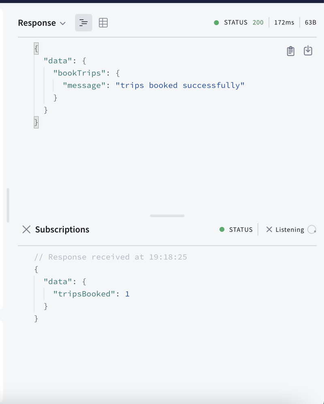Screen dimensions: 324x404
Task: Collapse the subscription result JSON block
Action: (36, 269)
